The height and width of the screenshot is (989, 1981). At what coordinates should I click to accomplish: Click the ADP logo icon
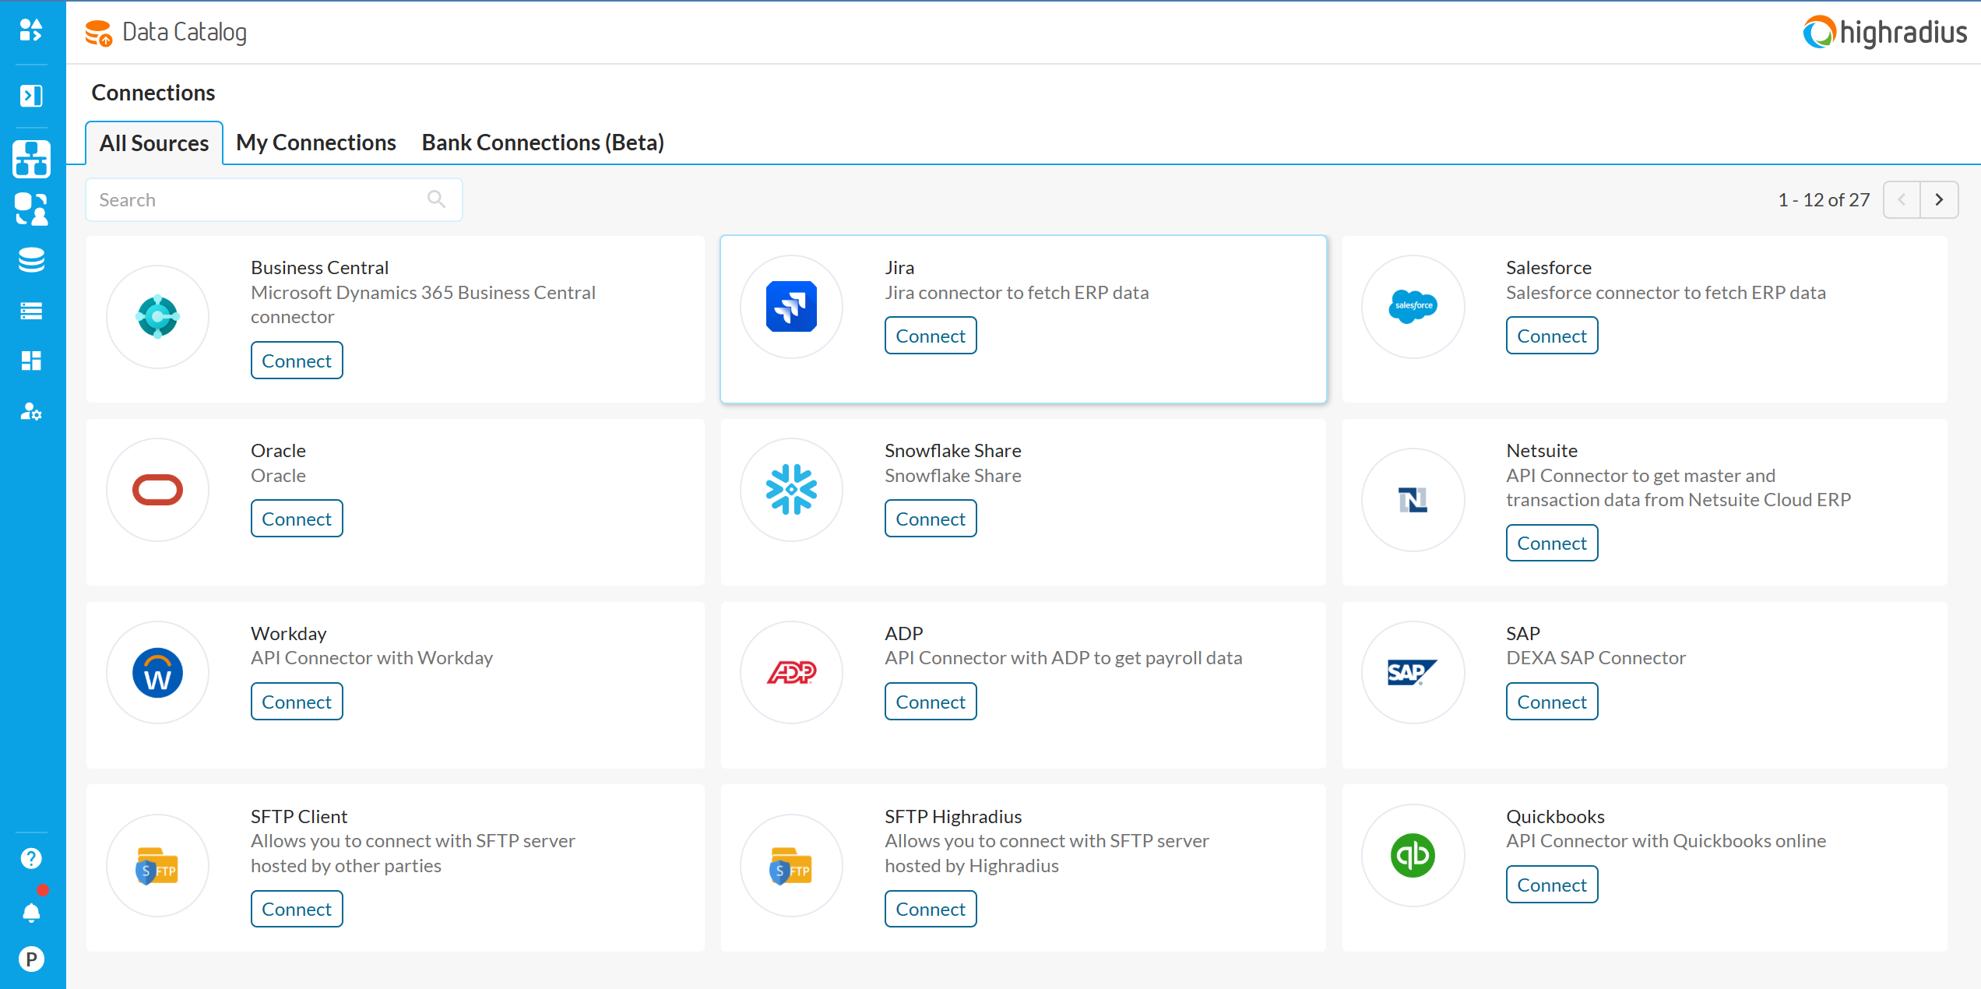[791, 673]
